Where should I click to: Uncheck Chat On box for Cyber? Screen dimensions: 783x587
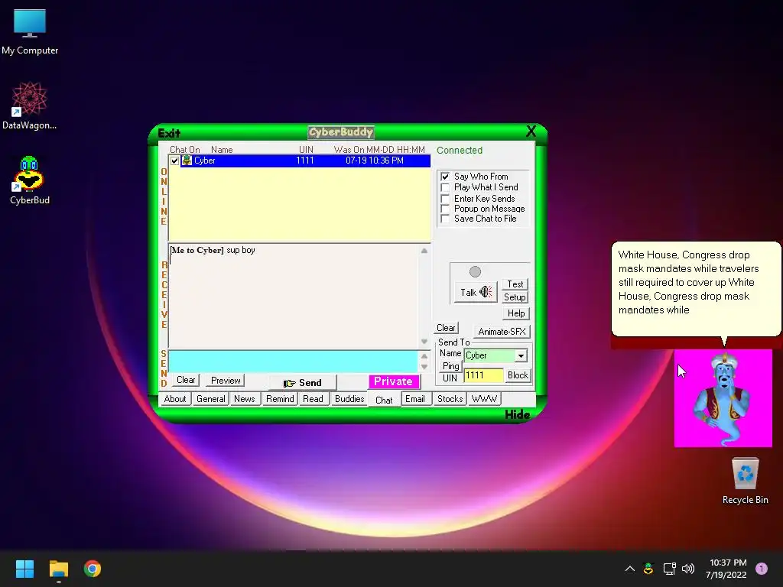(x=174, y=161)
